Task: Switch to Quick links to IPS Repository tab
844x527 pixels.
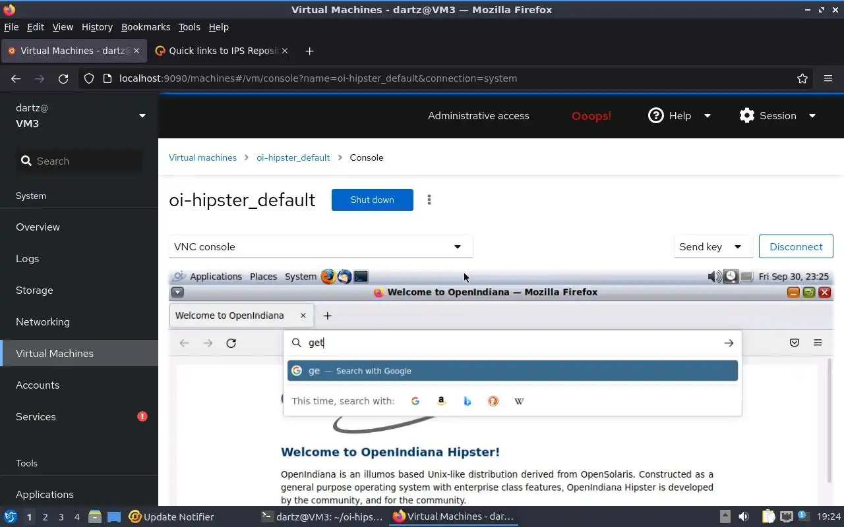Action: coord(221,51)
